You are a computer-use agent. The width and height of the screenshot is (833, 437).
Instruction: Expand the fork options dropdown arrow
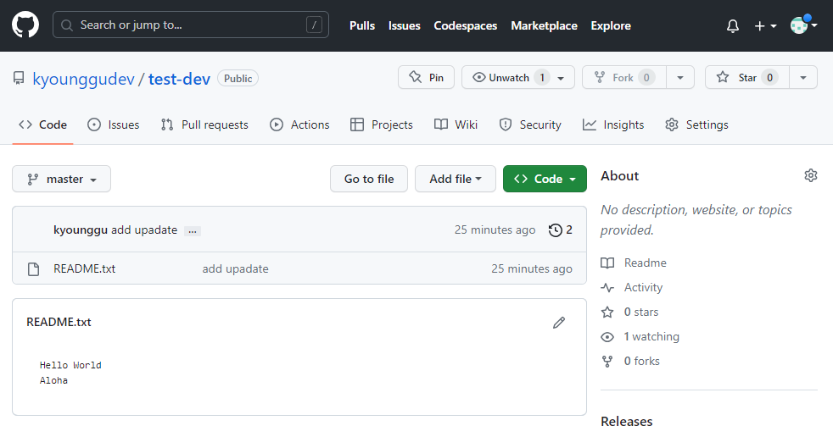click(x=680, y=77)
